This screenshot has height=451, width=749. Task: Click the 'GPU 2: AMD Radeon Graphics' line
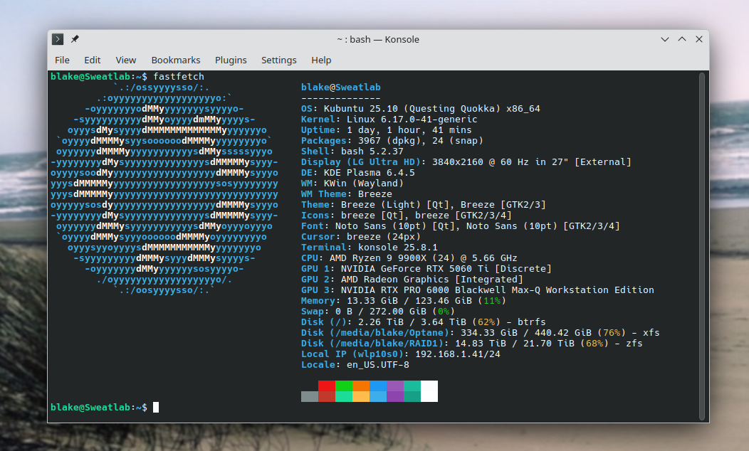(412, 279)
